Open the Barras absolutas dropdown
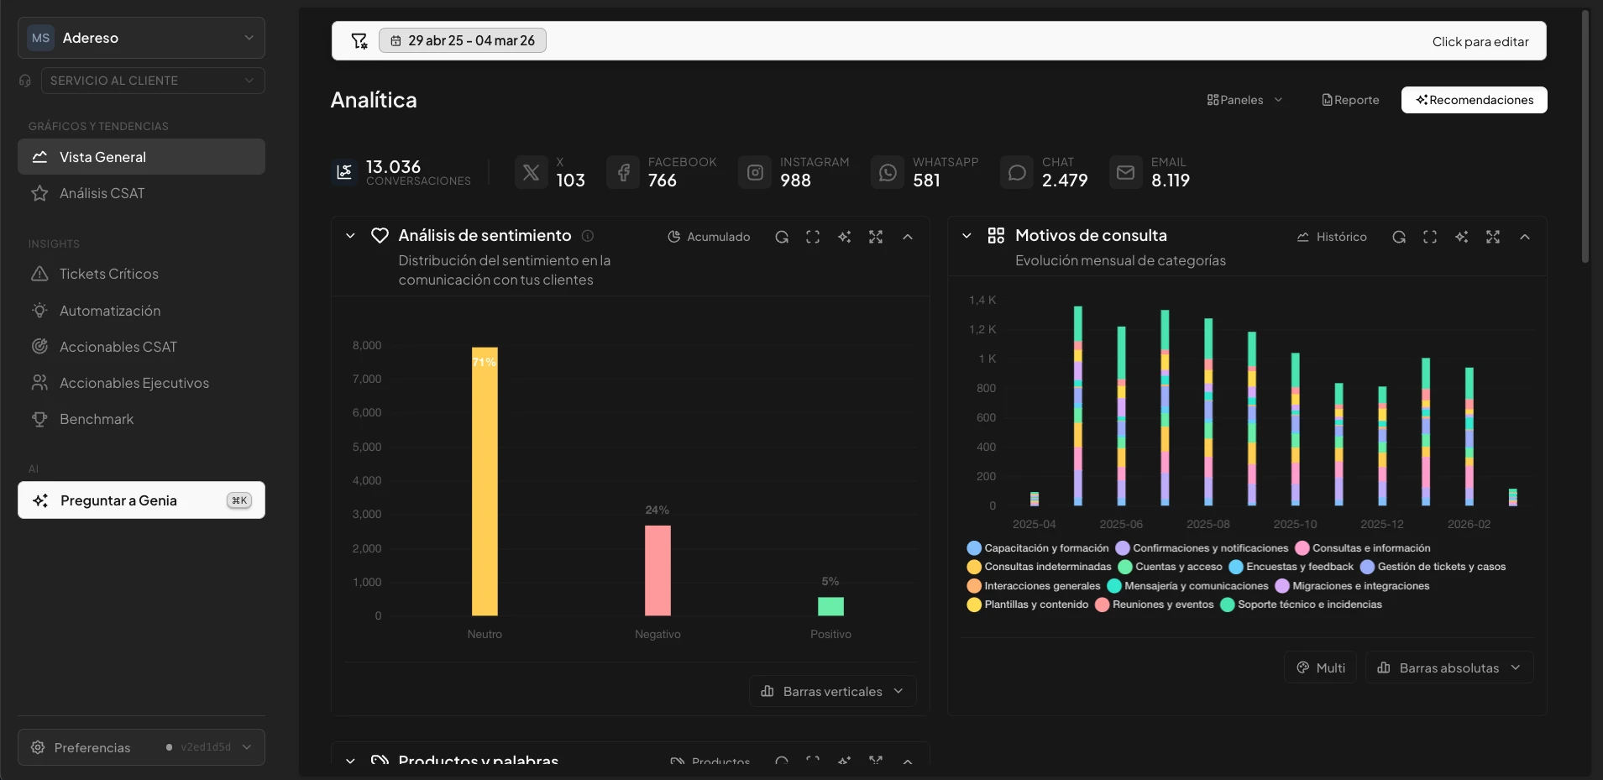The height and width of the screenshot is (780, 1603). coord(1448,667)
